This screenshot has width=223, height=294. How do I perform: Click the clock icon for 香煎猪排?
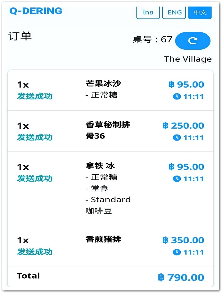click(177, 252)
